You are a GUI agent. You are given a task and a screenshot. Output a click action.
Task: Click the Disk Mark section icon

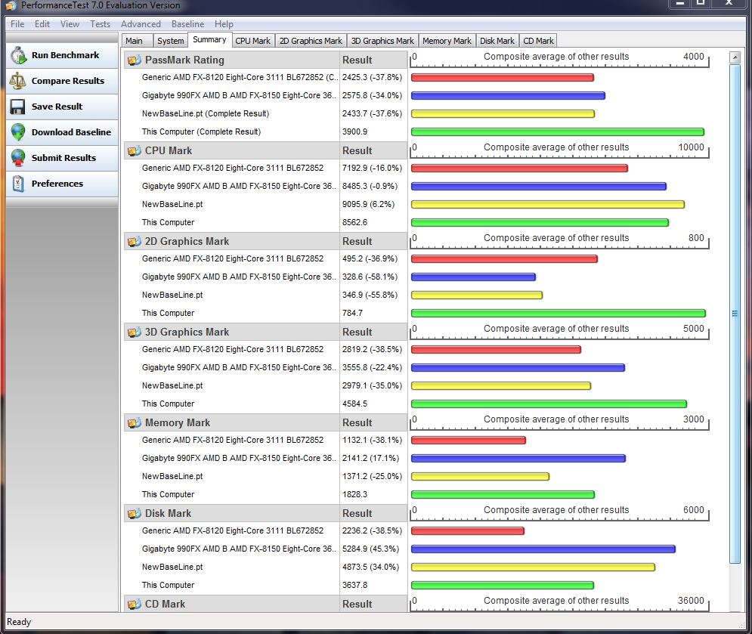coord(135,513)
